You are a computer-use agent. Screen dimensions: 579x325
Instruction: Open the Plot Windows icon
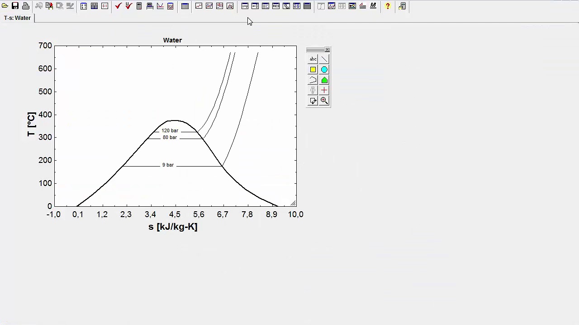point(332,6)
